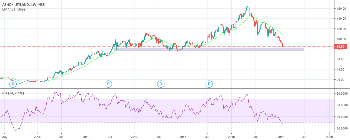Click the dividend D marker between 2016 and 2017

[x=161, y=84]
